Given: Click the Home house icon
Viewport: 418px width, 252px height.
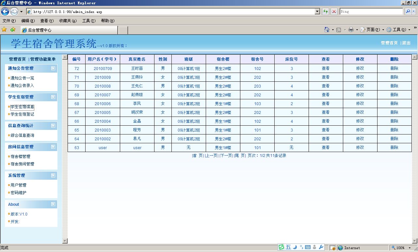Looking at the screenshot, I should [x=327, y=30].
